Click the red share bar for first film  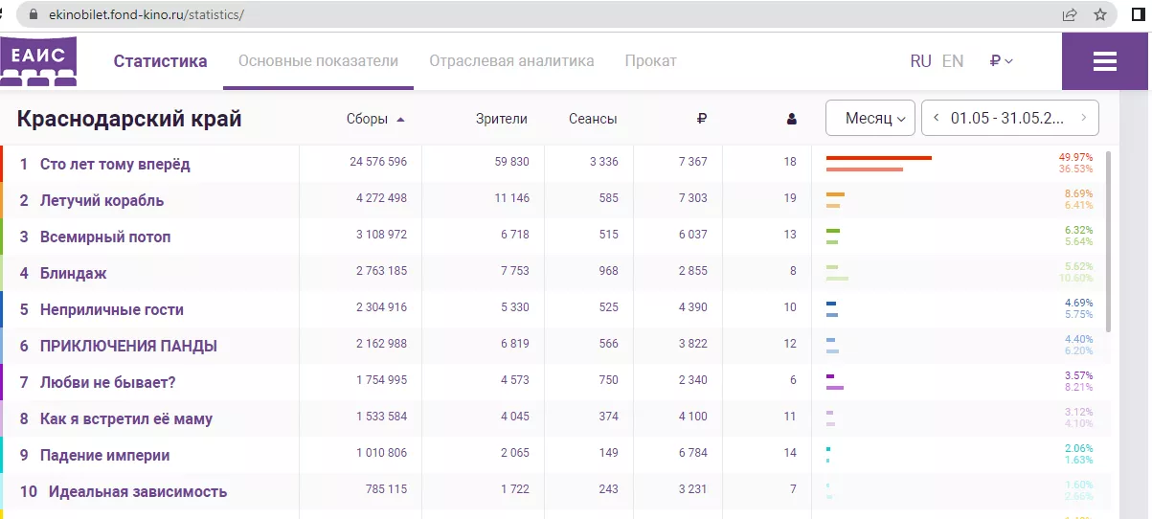(878, 158)
